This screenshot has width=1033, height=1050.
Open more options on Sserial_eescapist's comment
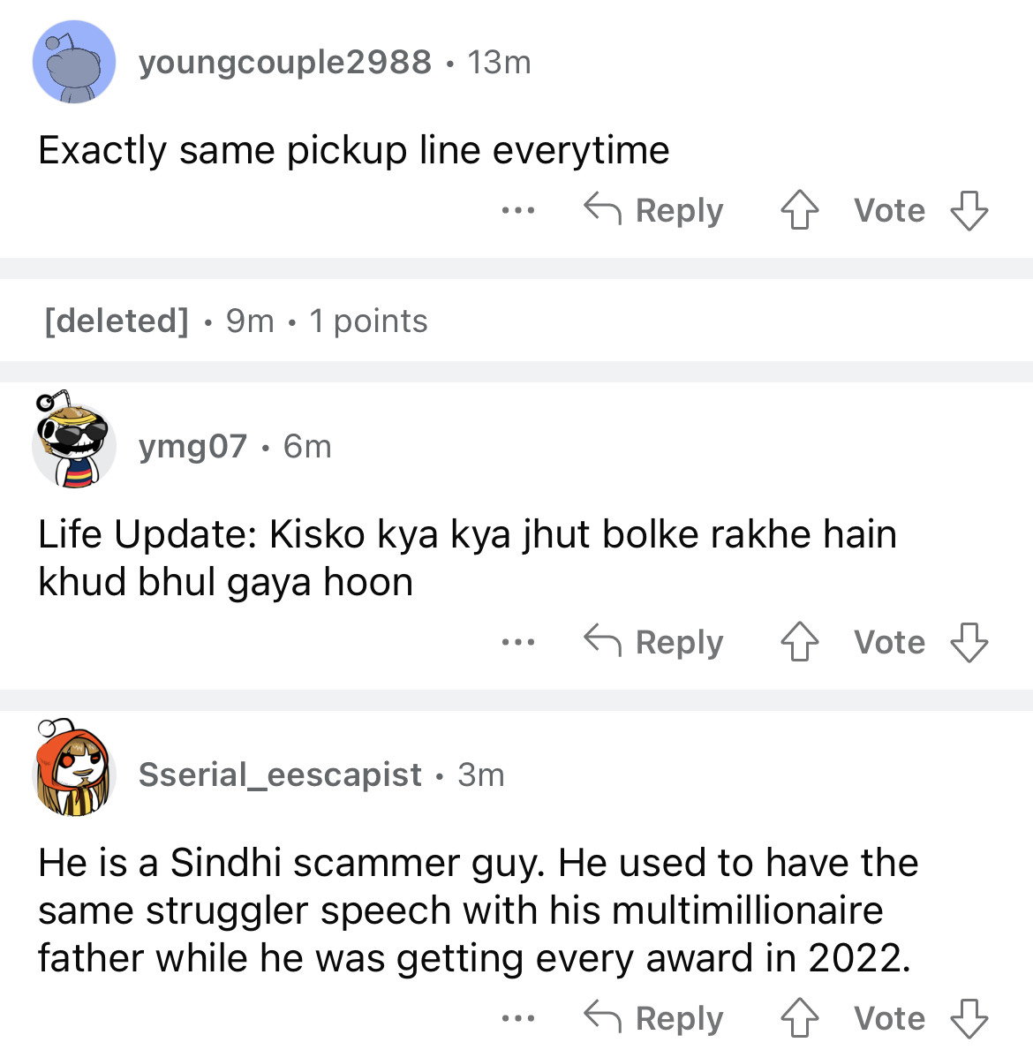click(517, 1018)
